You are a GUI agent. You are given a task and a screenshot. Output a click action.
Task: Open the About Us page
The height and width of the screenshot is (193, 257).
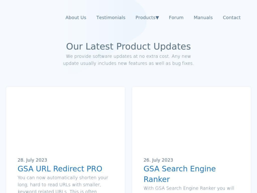(x=76, y=18)
